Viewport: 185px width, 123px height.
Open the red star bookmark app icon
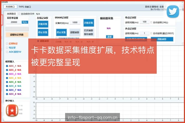pyautogui.click(x=12, y=110)
